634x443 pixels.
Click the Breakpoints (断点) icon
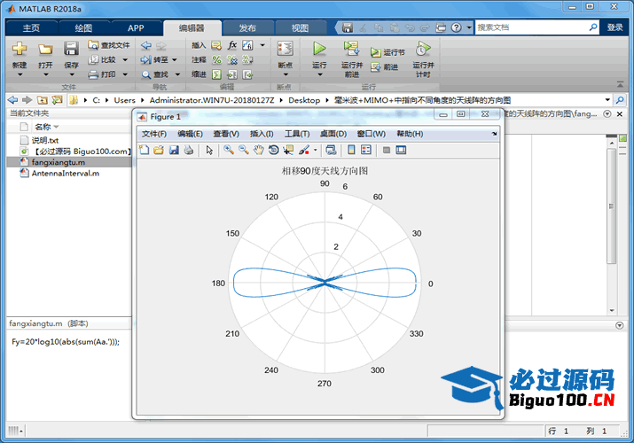(285, 49)
